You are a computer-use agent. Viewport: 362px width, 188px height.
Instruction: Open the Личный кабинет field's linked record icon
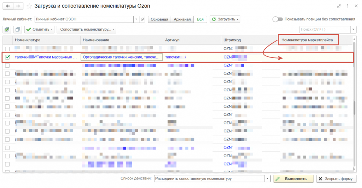(142, 19)
